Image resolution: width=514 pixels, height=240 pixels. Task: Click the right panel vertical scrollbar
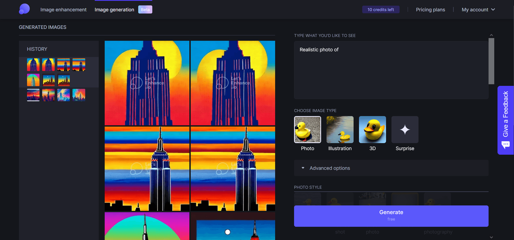(x=491, y=61)
